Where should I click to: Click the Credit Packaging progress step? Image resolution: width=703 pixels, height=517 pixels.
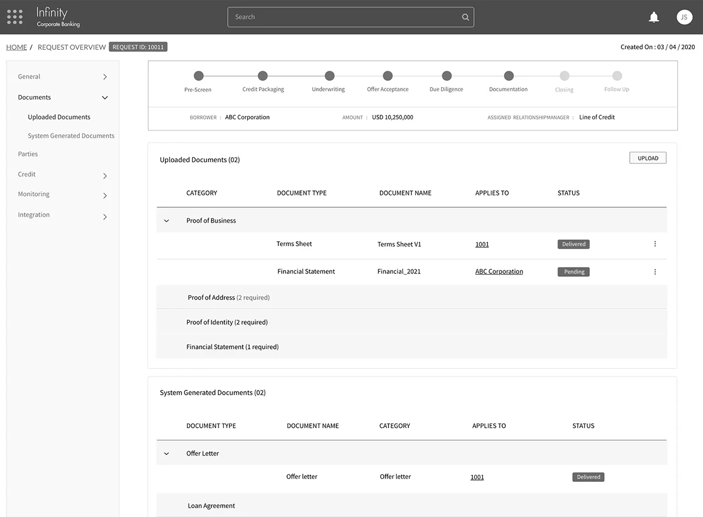point(262,76)
